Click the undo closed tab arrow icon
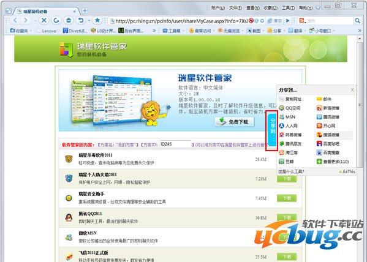Image resolution: width=367 pixels, height=262 pixels. pos(81,21)
